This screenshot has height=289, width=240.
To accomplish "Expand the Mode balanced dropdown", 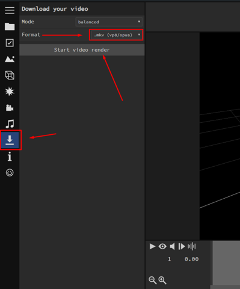I will point(109,22).
